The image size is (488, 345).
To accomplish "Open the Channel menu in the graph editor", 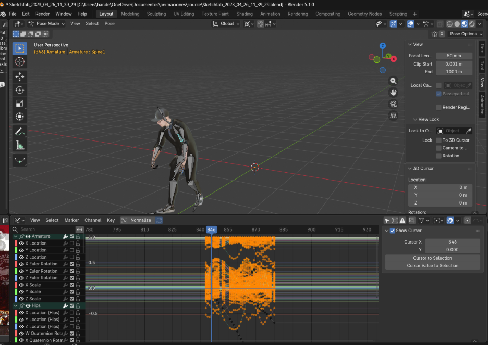I will click(93, 220).
